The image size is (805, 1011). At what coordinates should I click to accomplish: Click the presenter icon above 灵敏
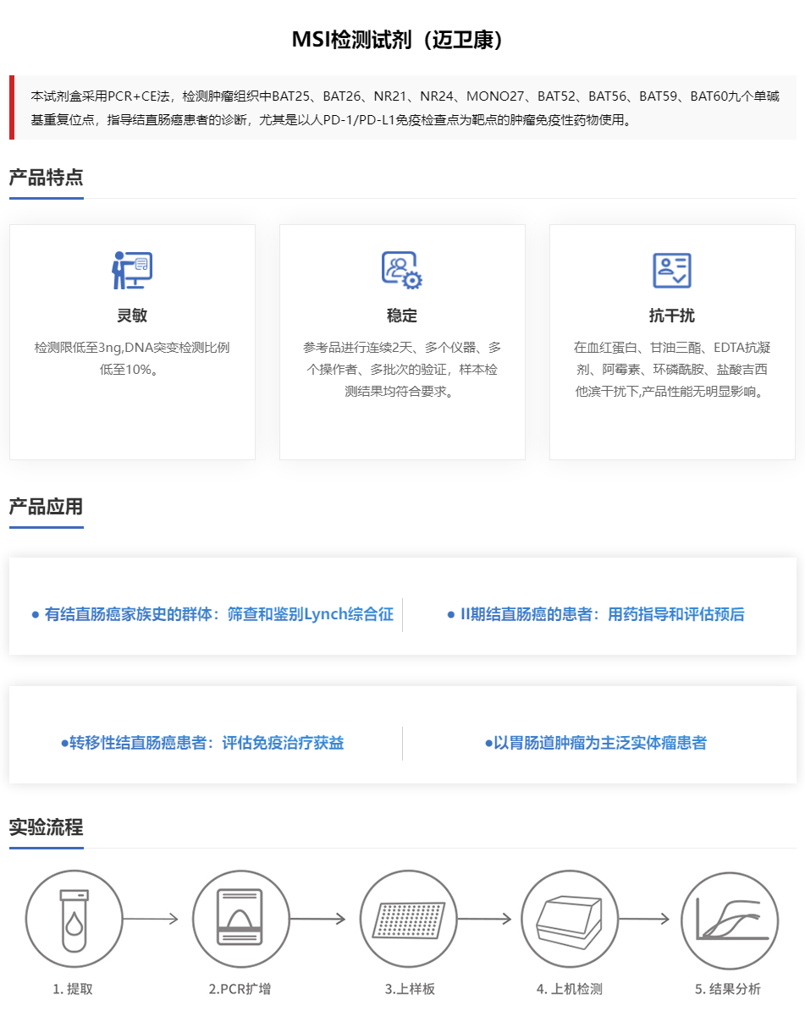[132, 270]
